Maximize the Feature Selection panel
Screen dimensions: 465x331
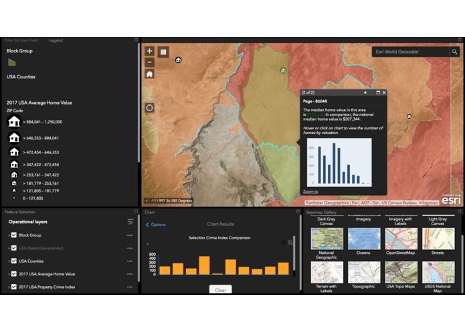coord(136,211)
